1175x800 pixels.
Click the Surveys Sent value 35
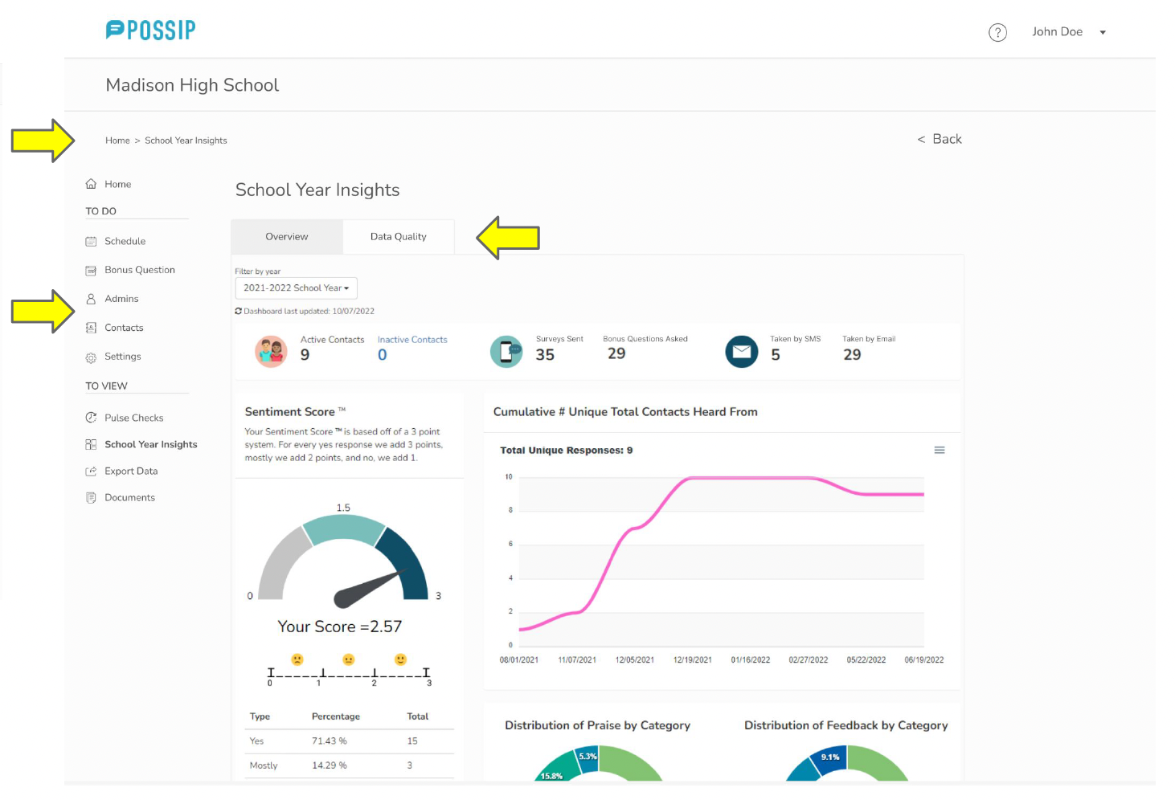point(545,355)
